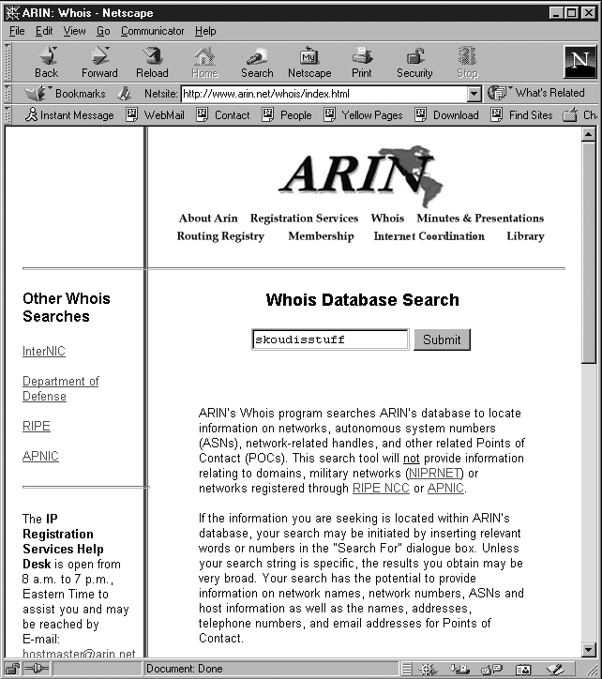The image size is (602, 679).
Task: Click the Whois database search field
Action: (x=330, y=339)
